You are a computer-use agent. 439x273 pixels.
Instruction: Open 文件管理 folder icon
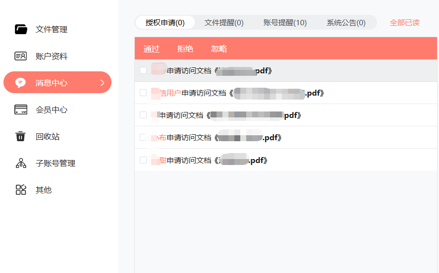[x=21, y=29]
